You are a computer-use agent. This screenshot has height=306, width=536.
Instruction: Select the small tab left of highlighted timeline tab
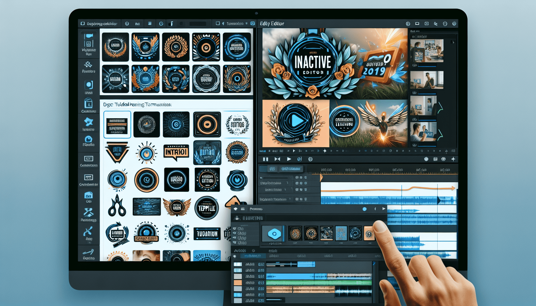[272, 169]
